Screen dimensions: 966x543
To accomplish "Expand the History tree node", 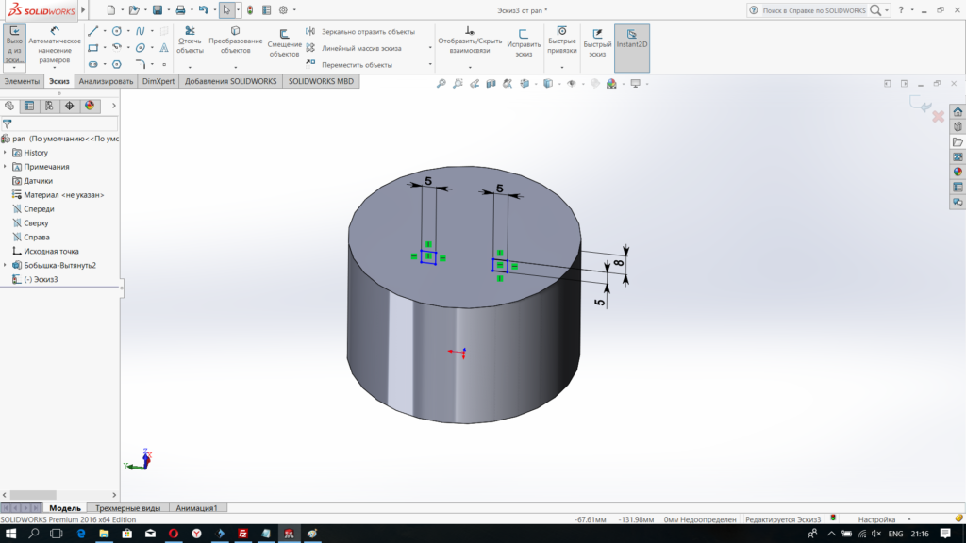I will [5, 153].
